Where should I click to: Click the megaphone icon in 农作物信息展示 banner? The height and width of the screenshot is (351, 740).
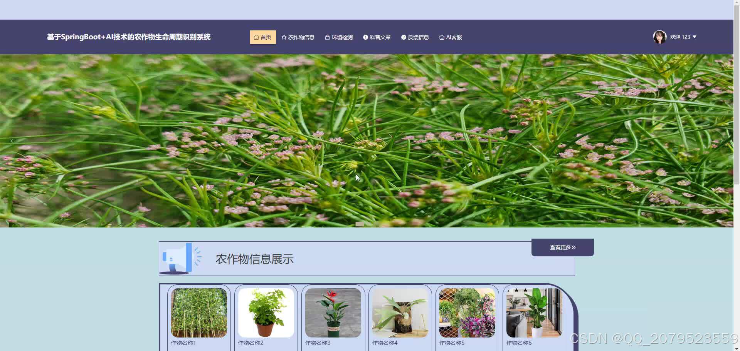coord(181,258)
